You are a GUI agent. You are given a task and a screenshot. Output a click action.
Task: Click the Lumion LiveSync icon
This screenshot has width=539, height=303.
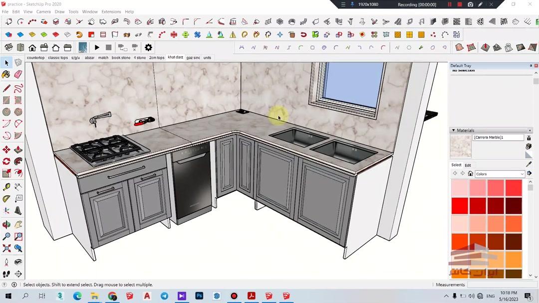tap(83, 47)
